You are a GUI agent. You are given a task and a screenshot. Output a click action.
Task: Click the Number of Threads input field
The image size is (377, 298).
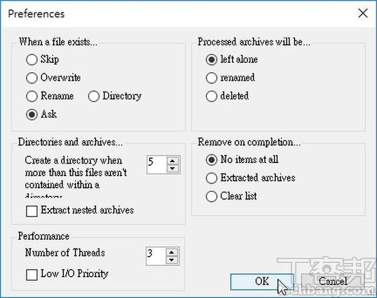[x=155, y=255]
